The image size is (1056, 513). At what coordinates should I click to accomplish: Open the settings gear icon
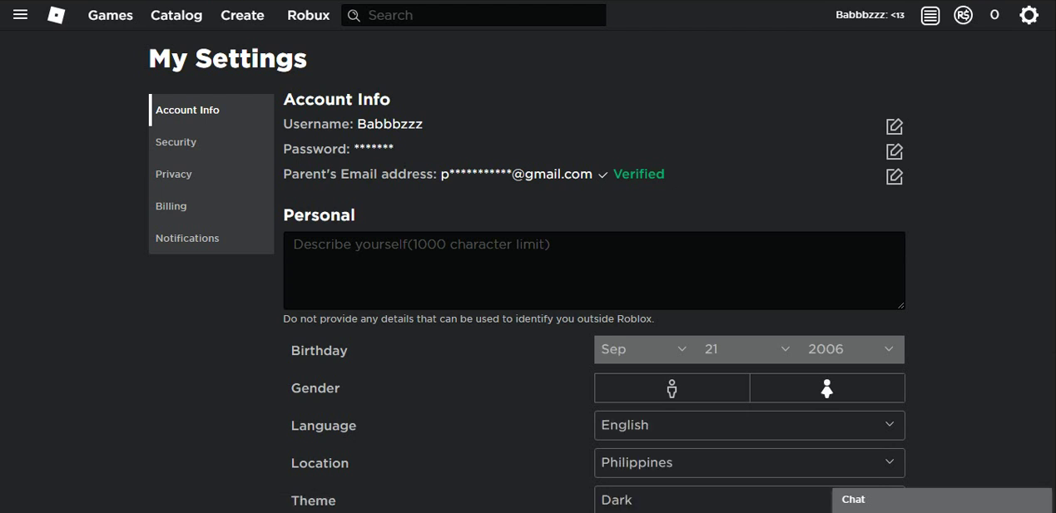click(1029, 15)
